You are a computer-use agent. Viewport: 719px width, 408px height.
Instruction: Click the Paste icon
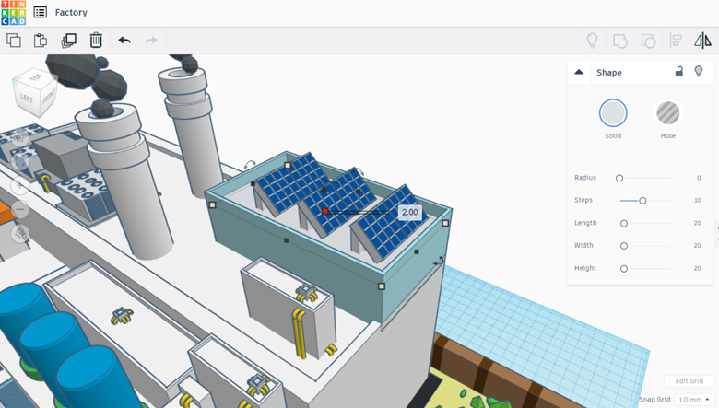click(x=41, y=41)
